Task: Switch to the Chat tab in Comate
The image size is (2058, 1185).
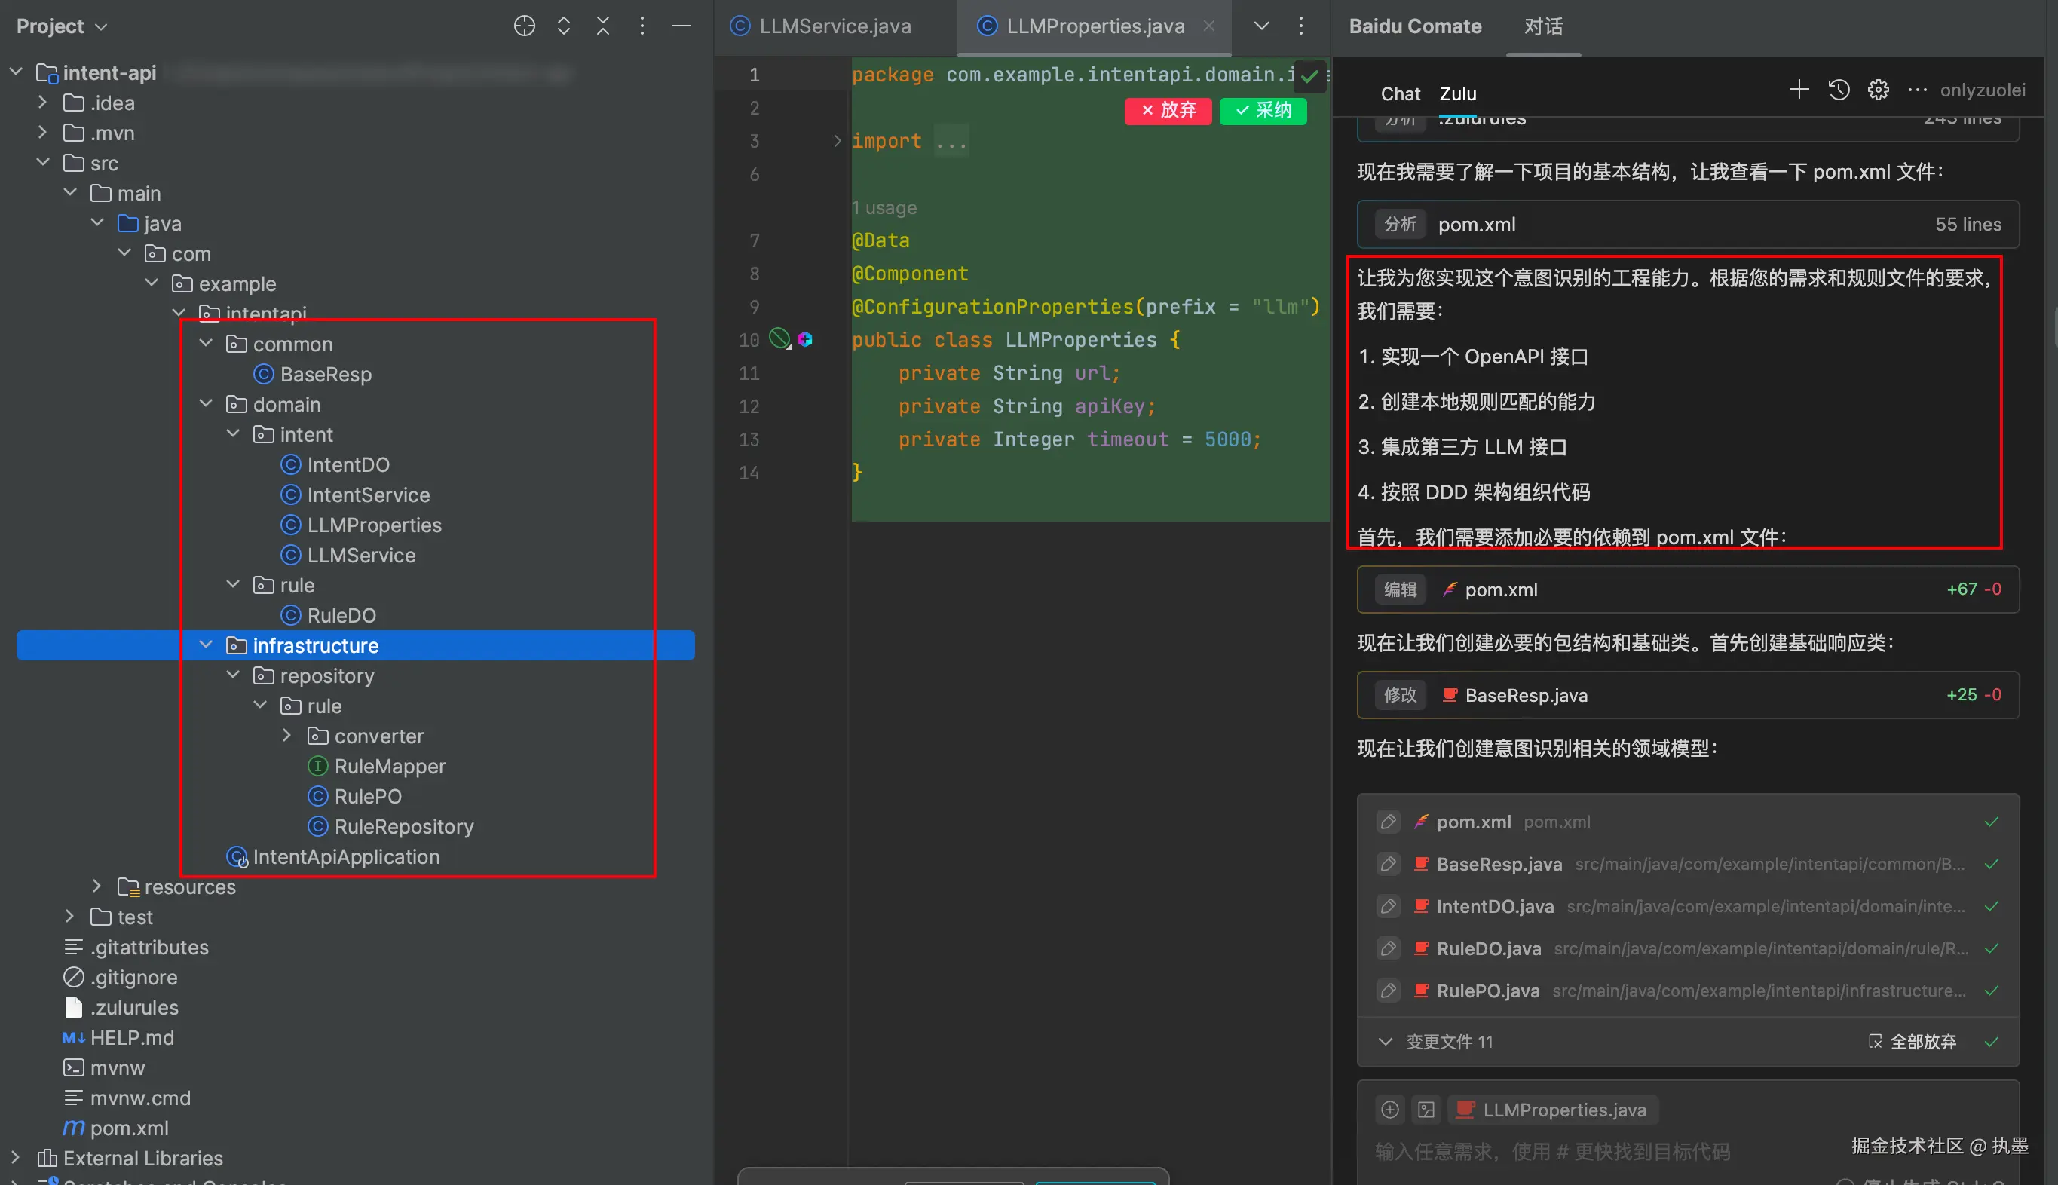Action: click(x=1400, y=93)
